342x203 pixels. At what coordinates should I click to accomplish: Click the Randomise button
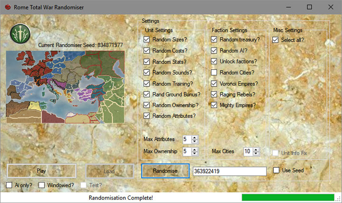coord(165,171)
